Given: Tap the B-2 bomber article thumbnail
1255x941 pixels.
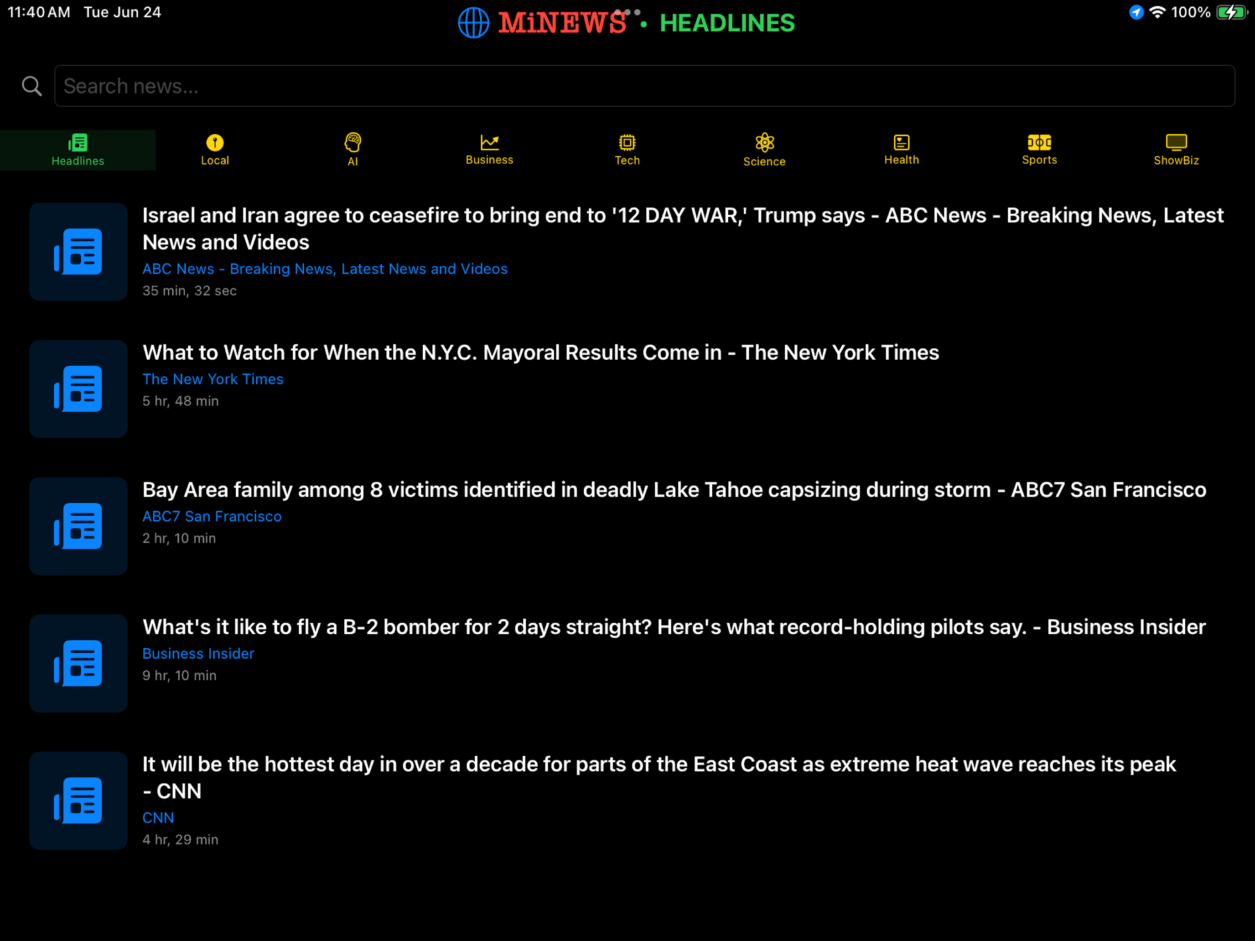Looking at the screenshot, I should pyautogui.click(x=78, y=664).
